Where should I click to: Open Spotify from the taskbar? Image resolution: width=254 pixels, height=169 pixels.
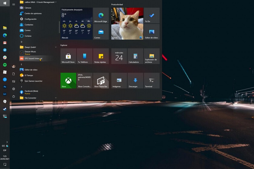coord(5,65)
